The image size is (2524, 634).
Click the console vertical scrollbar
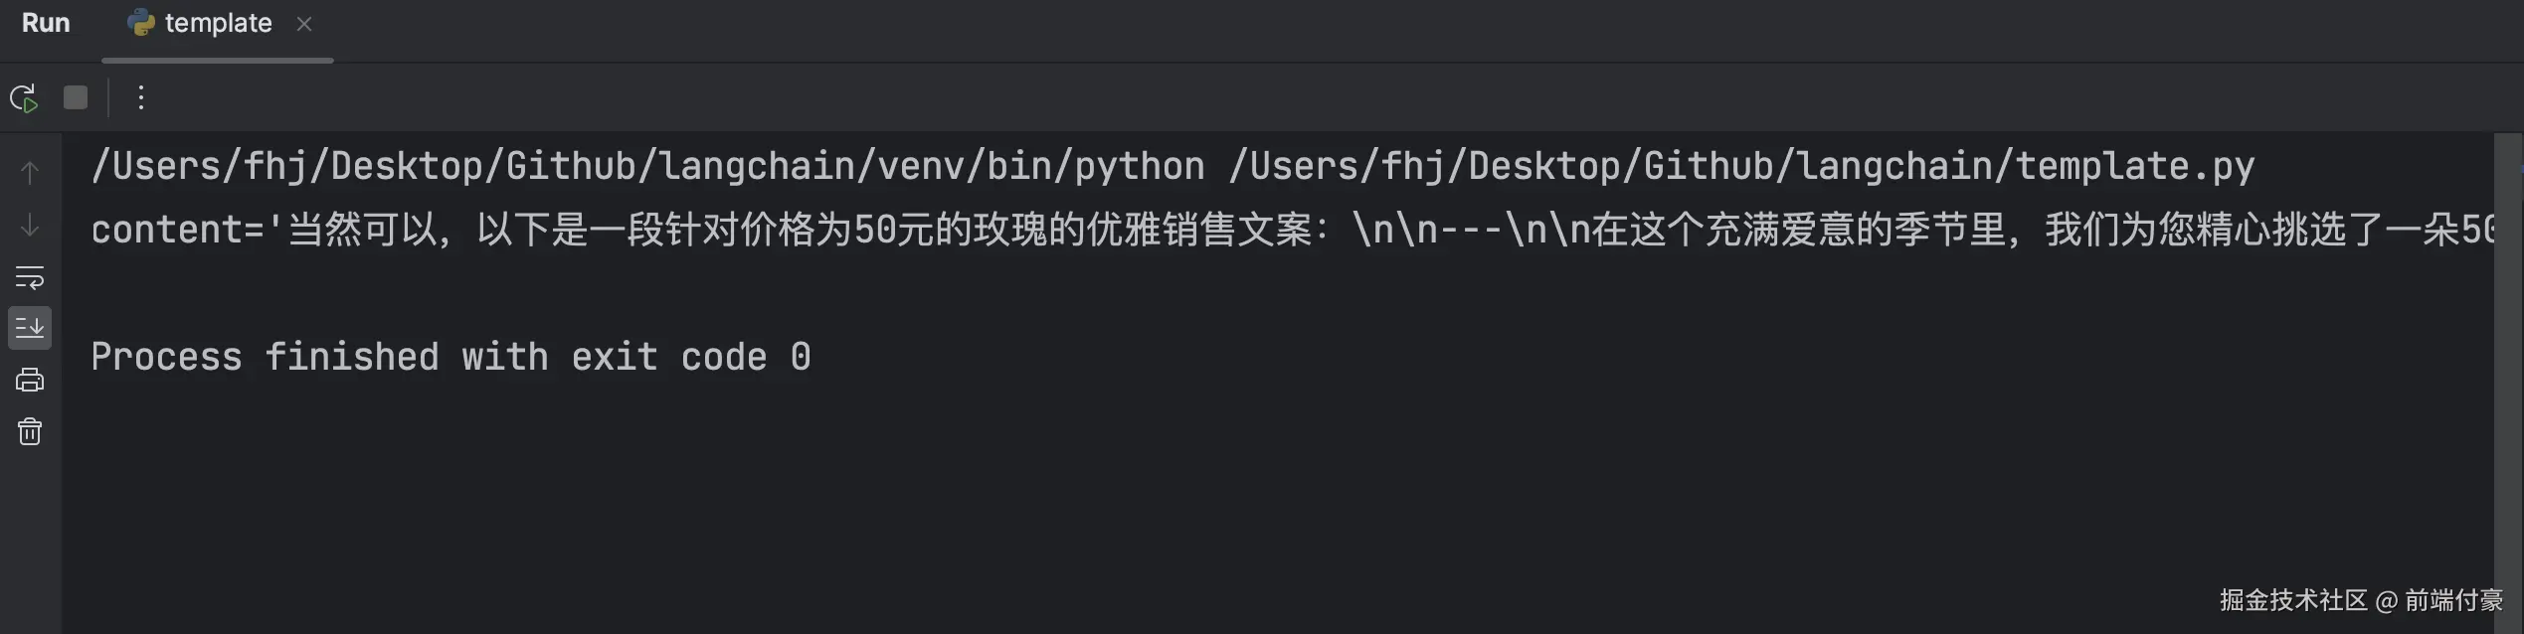click(x=2507, y=378)
